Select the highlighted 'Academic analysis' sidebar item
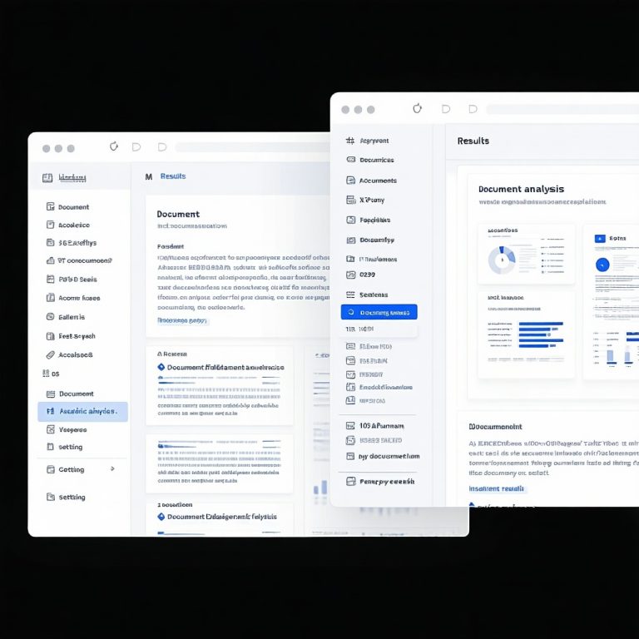Viewport: 639px width, 639px height. [82, 411]
